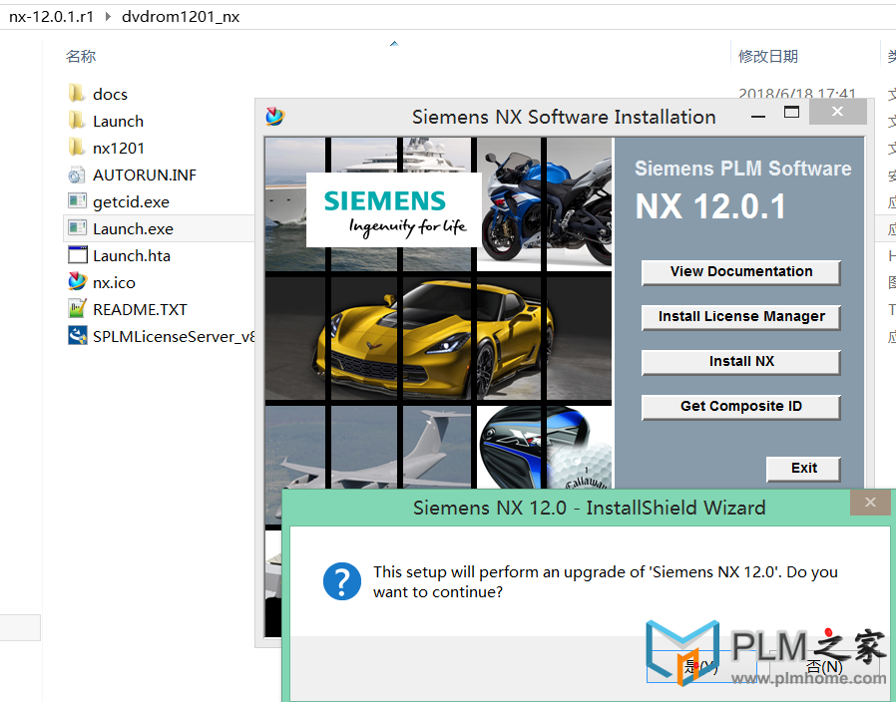
Task: Decline upgrade with the 否(N) button
Action: (824, 666)
